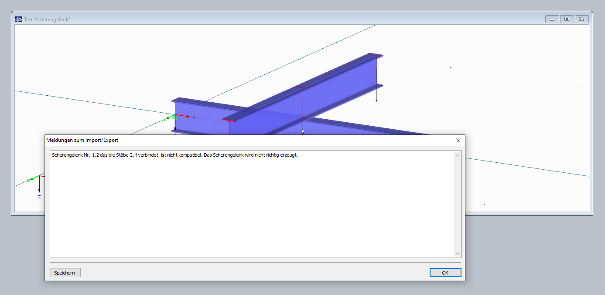The image size is (605, 295).
Task: Click the Speichern button to save messages
Action: [64, 272]
